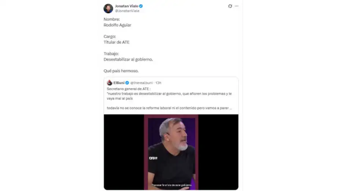Click the video caption subtitle text
The image size is (341, 191).
coord(172,185)
